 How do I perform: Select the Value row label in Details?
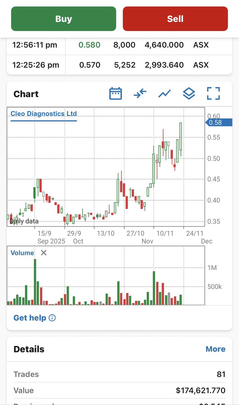[x=24, y=390]
